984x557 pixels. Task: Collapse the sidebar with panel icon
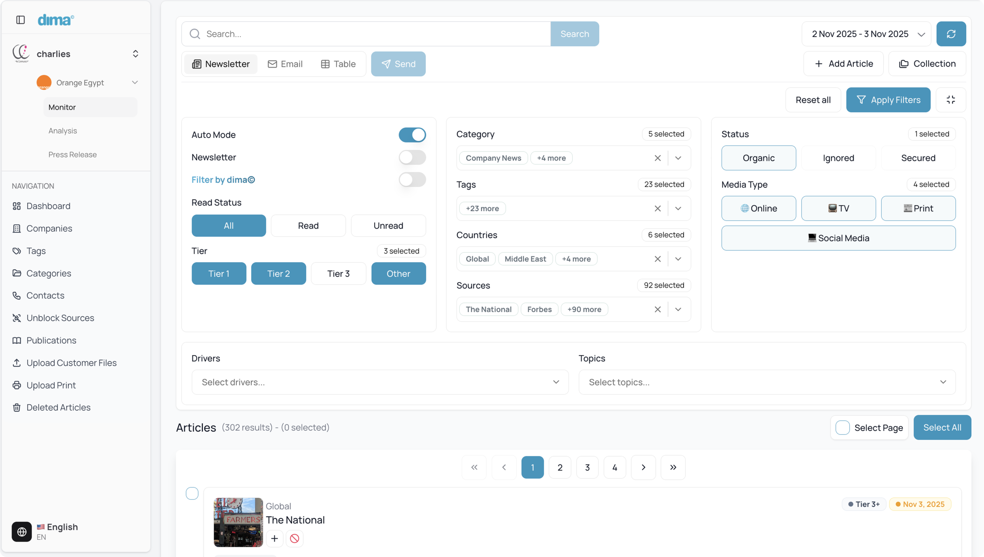pyautogui.click(x=20, y=20)
